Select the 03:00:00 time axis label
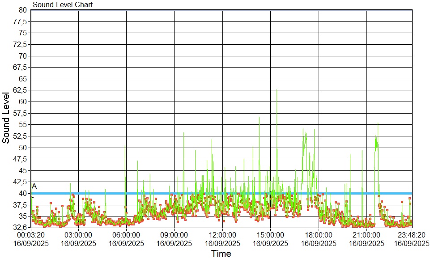The image size is (443, 263). pos(78,235)
